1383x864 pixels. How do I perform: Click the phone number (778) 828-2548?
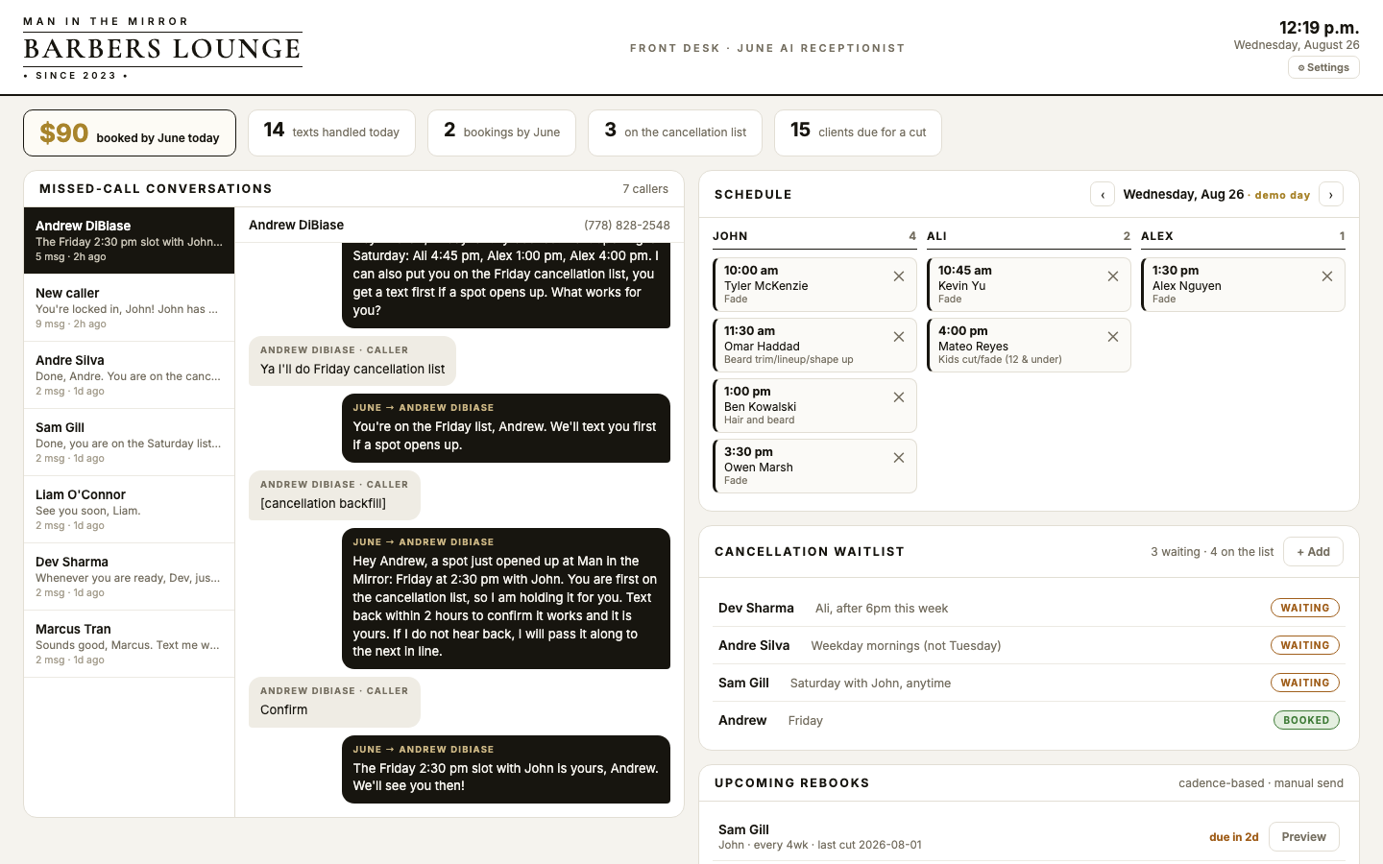[x=627, y=226]
